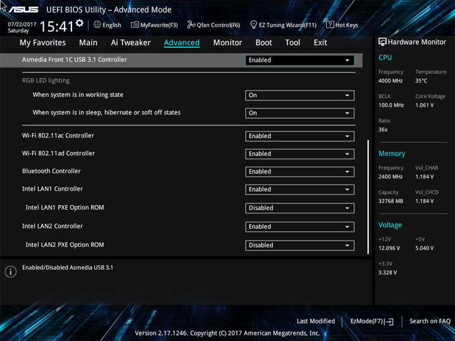
Task: Click the Hardware Monitor title
Action: (x=417, y=42)
